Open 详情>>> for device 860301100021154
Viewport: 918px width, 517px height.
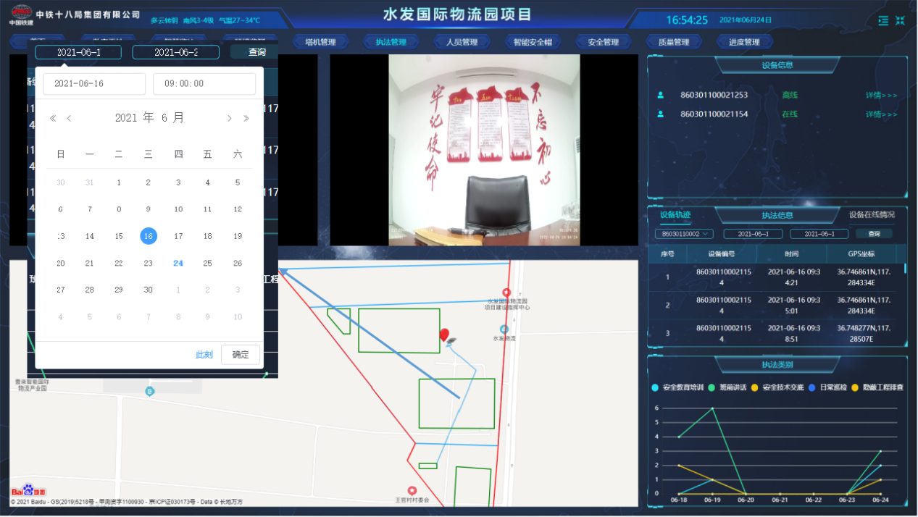[x=881, y=114]
